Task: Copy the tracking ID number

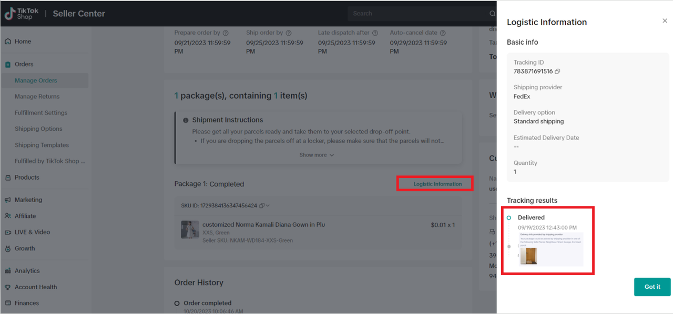Action: coord(557,71)
